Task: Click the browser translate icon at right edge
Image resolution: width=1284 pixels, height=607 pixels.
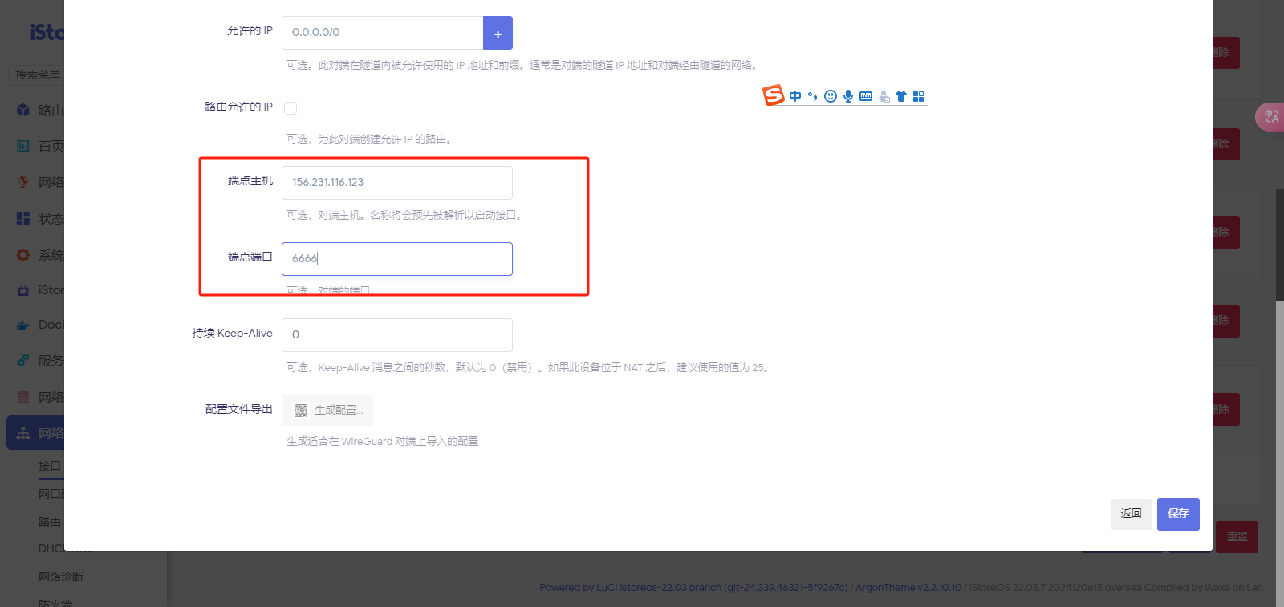Action: [1271, 117]
